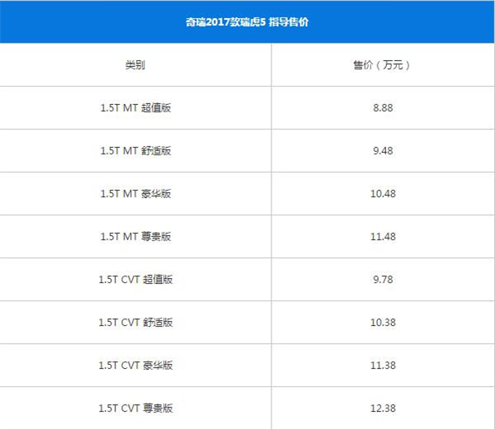Click the 1.5T MT 超值版 row label
The width and height of the screenshot is (495, 430).
click(136, 108)
